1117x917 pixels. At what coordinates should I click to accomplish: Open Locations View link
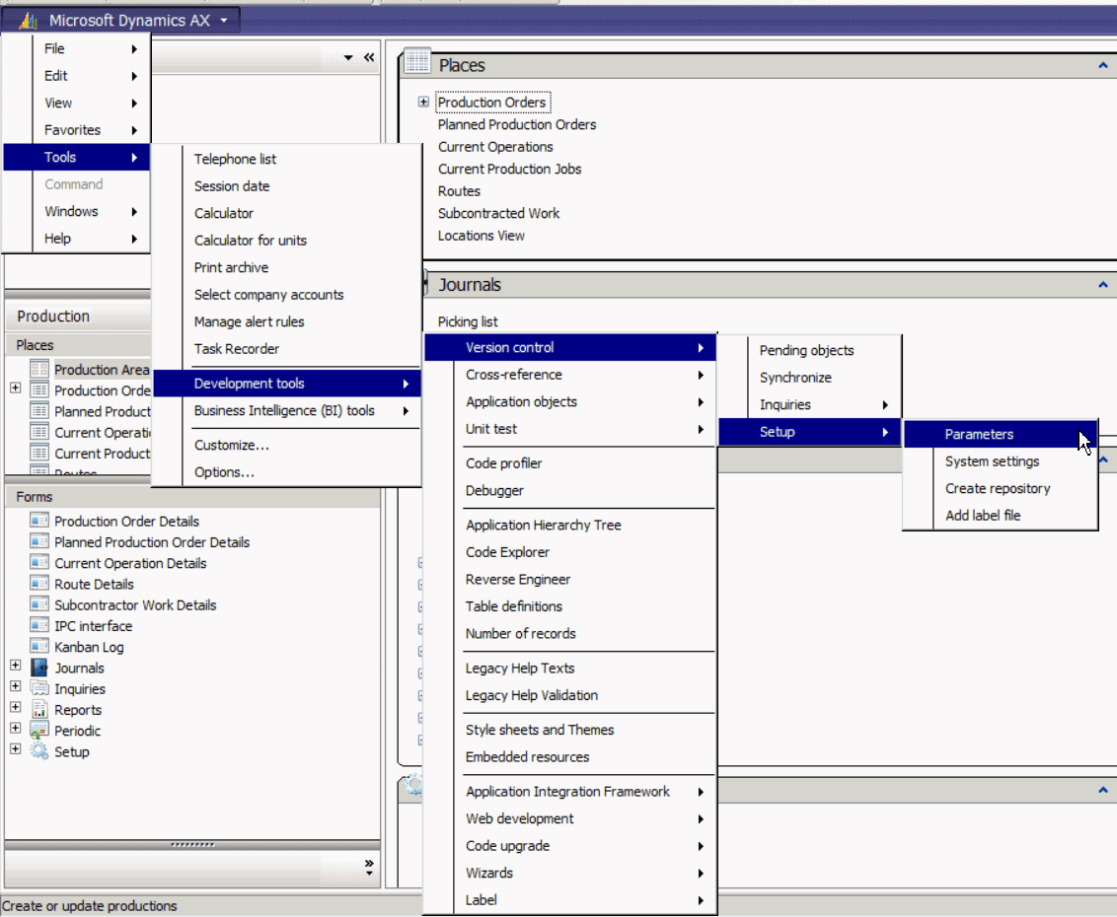481,235
